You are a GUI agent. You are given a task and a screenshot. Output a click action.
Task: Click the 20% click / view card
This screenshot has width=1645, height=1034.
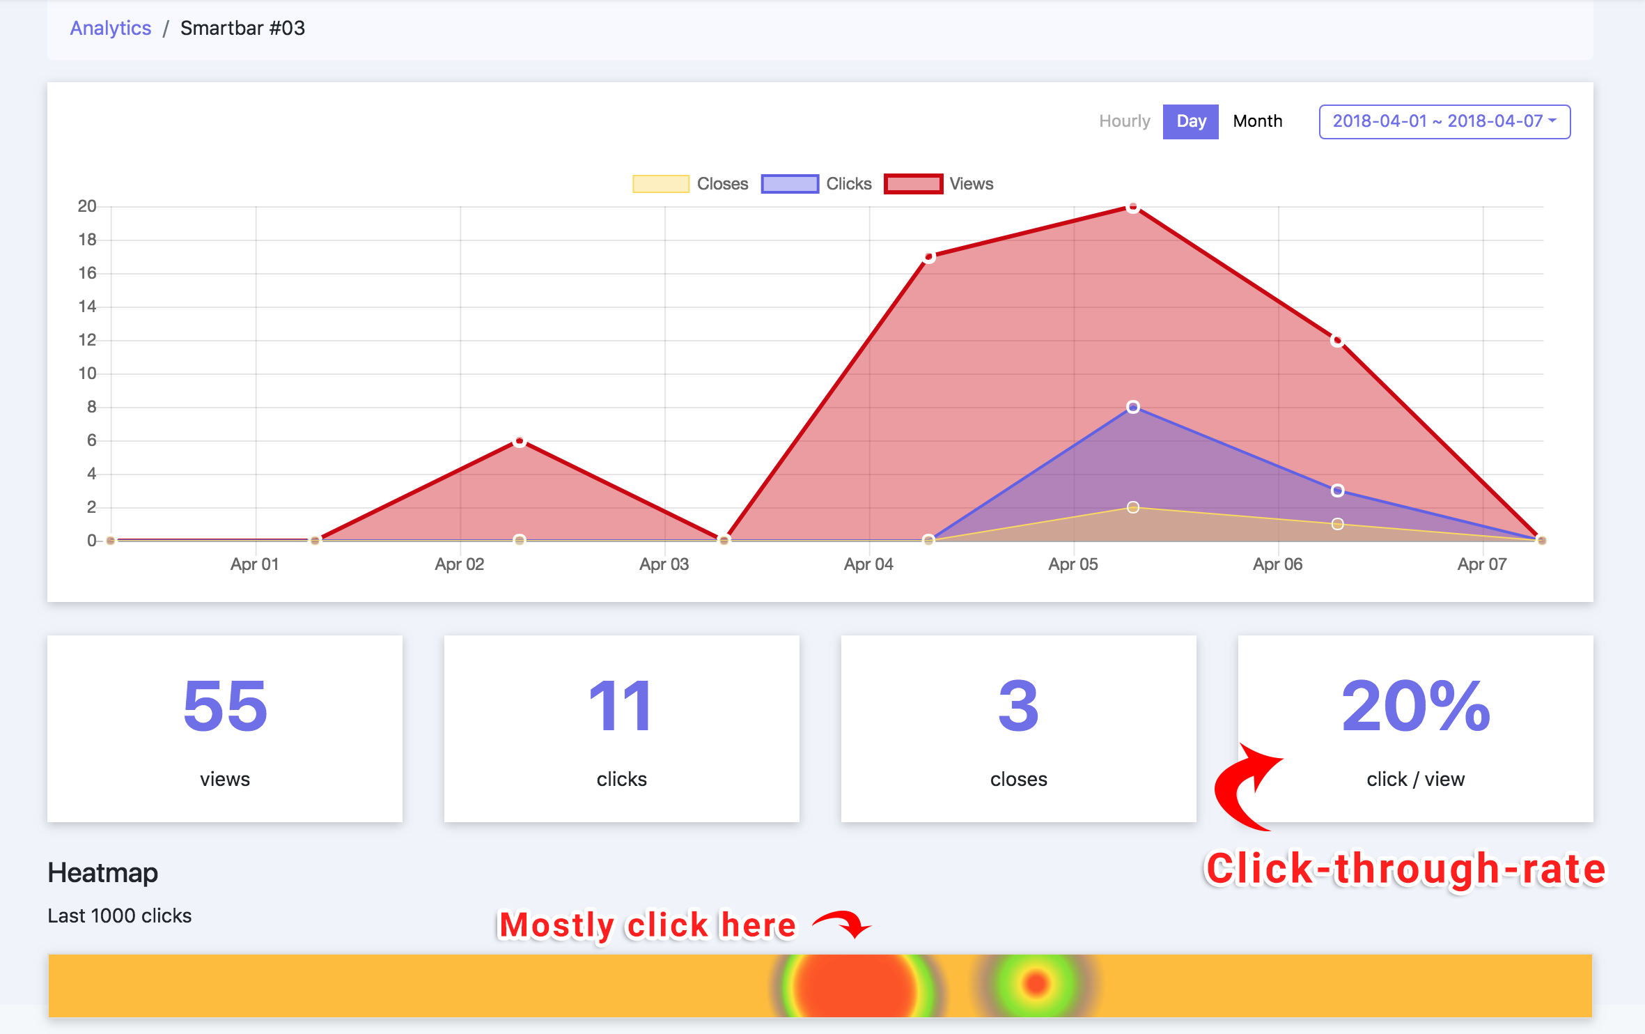tap(1415, 728)
